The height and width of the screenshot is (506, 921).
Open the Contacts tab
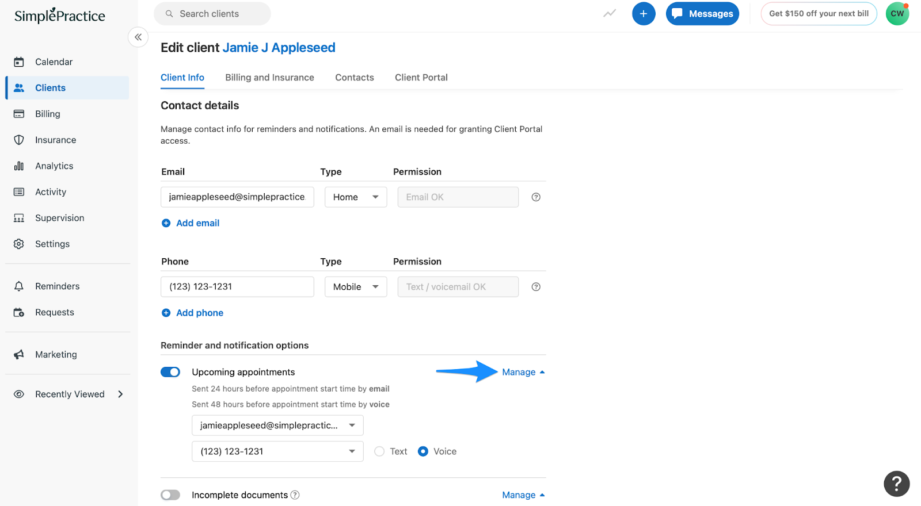355,78
